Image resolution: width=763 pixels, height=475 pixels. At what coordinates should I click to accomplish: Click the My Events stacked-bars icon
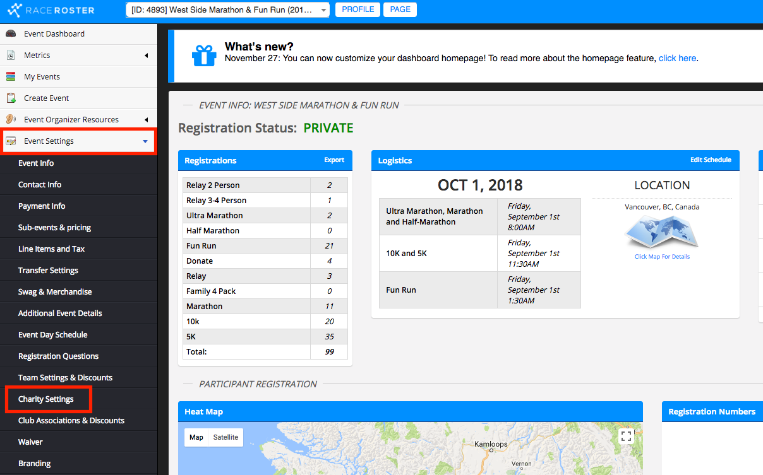click(11, 76)
